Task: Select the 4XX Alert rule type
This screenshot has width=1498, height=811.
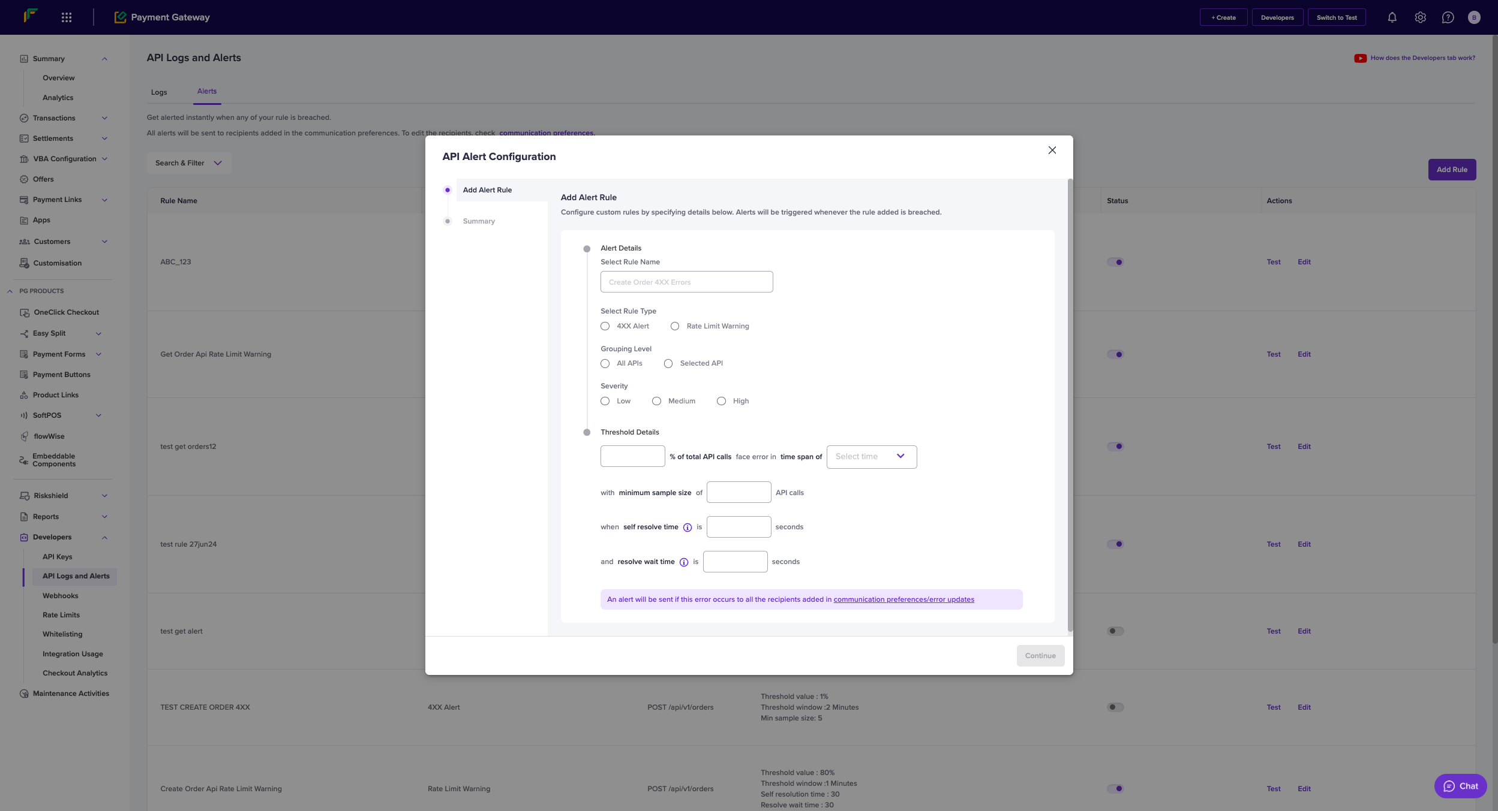Action: pos(605,326)
